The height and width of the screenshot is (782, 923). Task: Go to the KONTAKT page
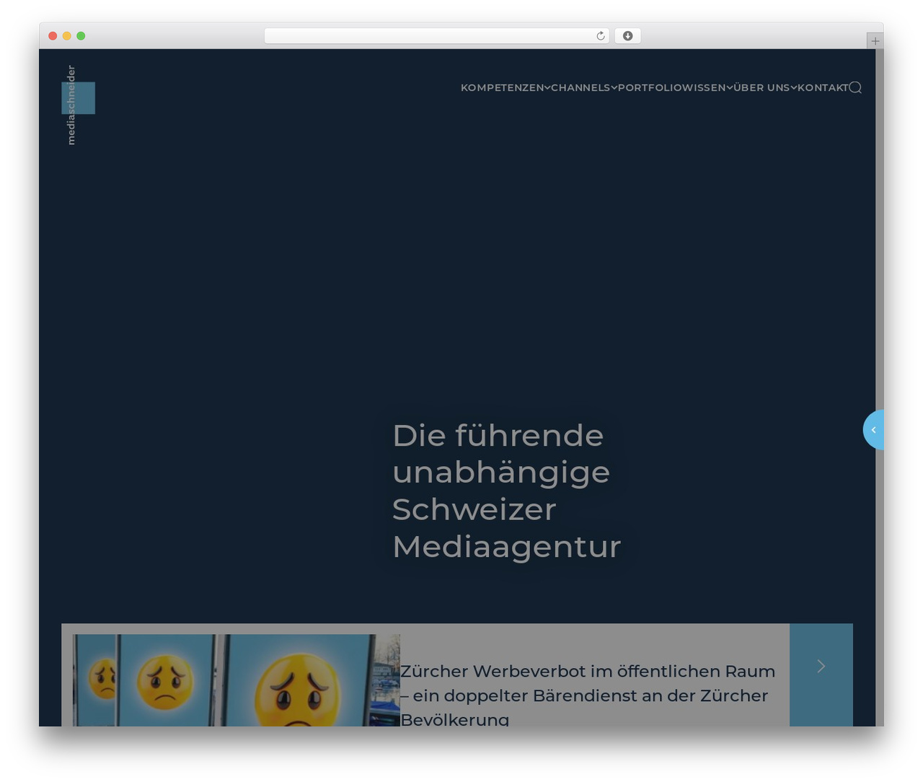click(x=823, y=87)
